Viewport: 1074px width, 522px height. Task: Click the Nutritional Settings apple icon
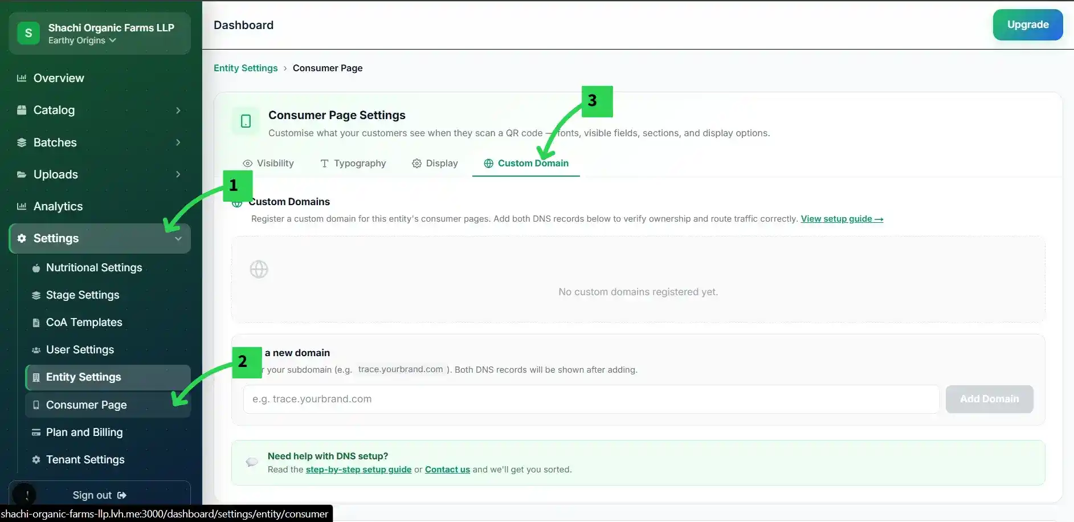[36, 268]
